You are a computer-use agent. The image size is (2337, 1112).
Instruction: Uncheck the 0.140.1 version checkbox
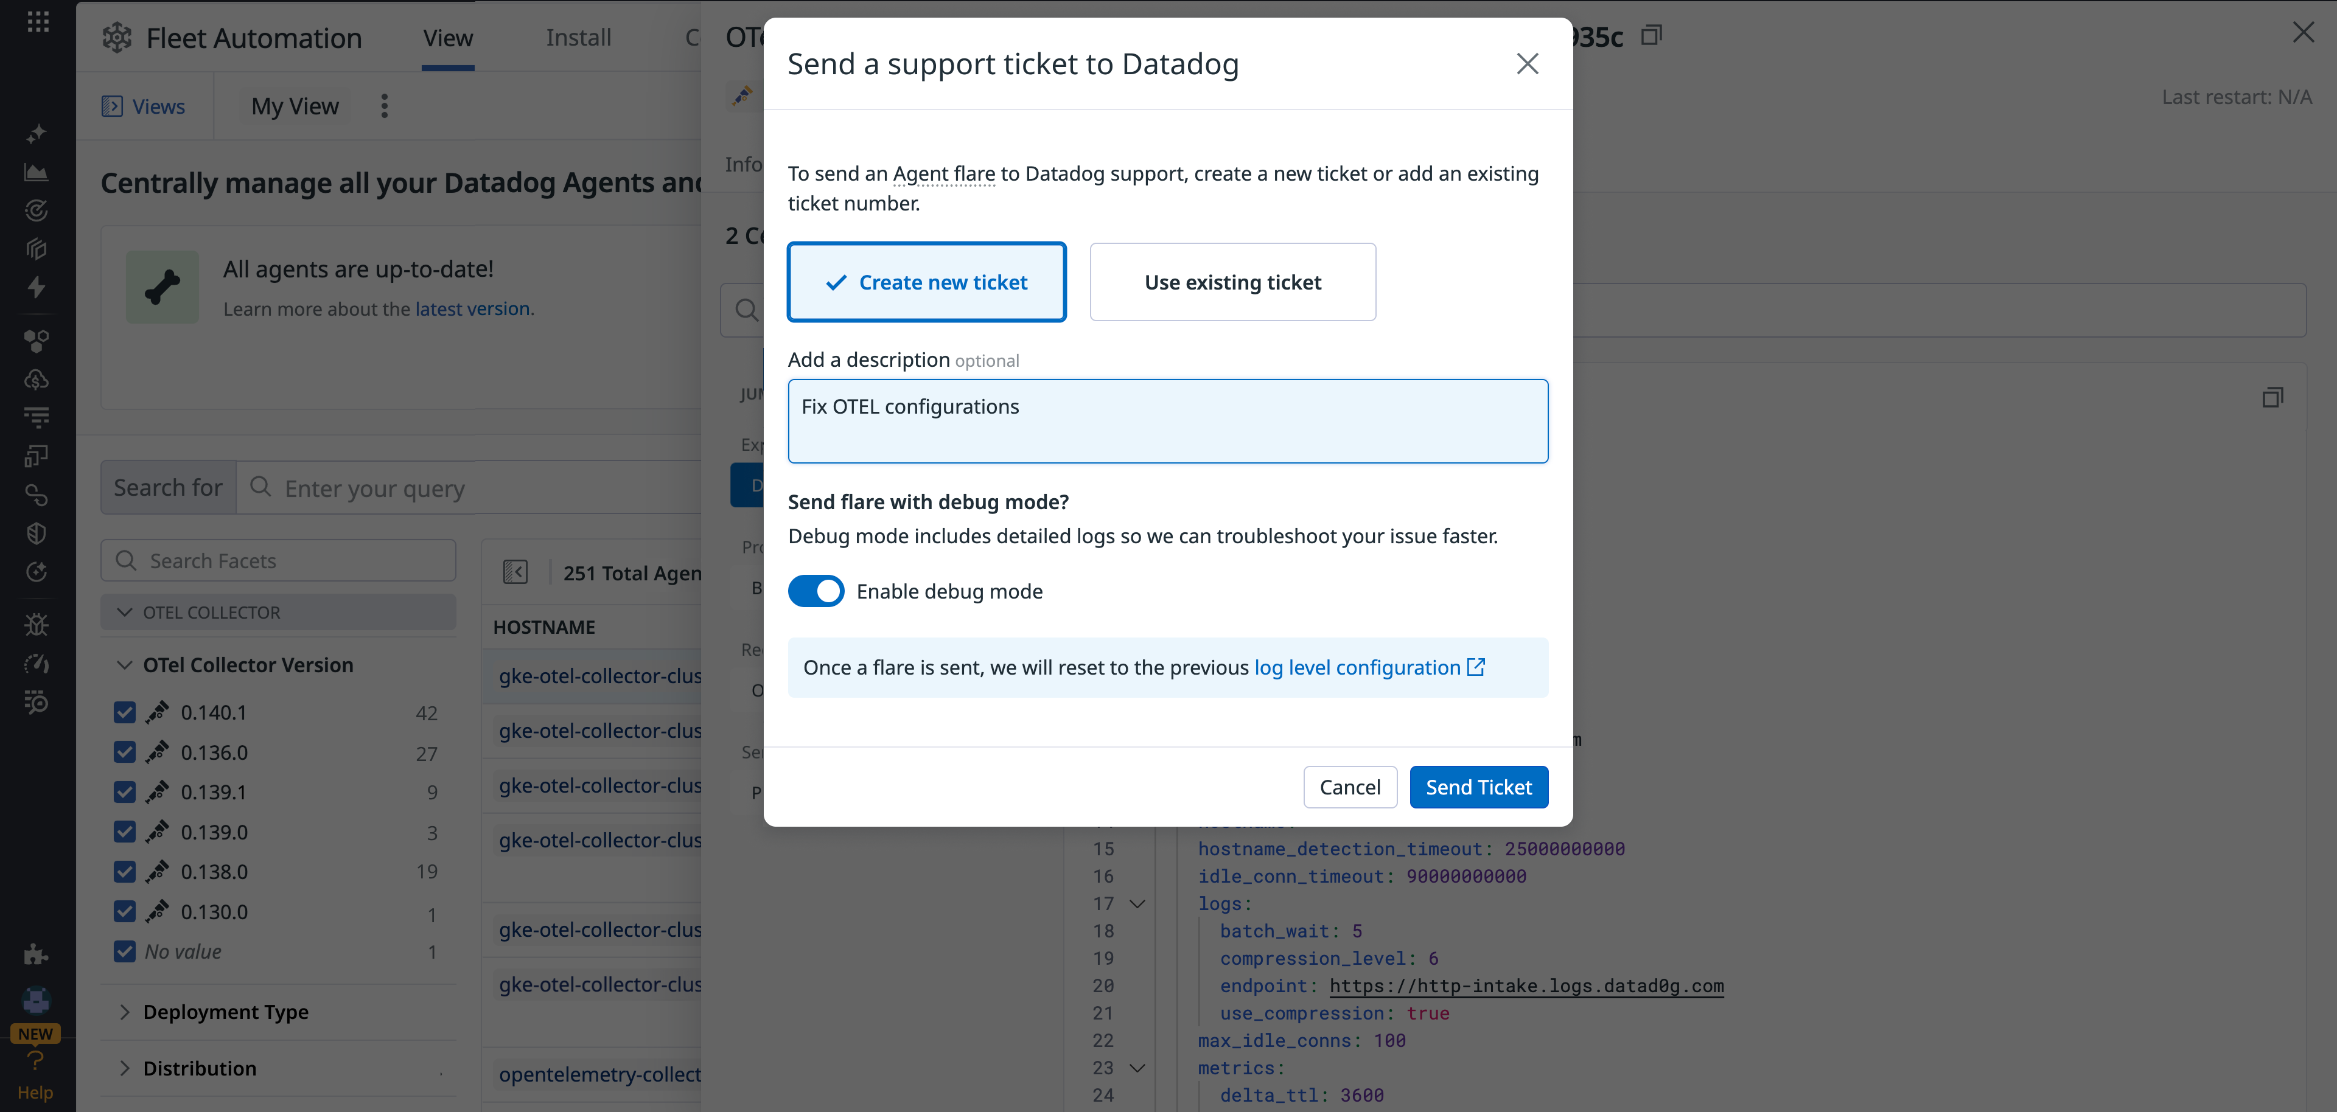click(125, 713)
